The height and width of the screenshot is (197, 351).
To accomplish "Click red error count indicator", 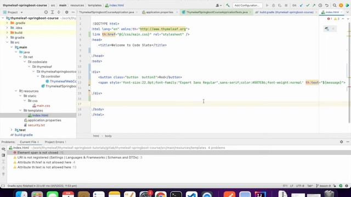I will tap(330, 19).
